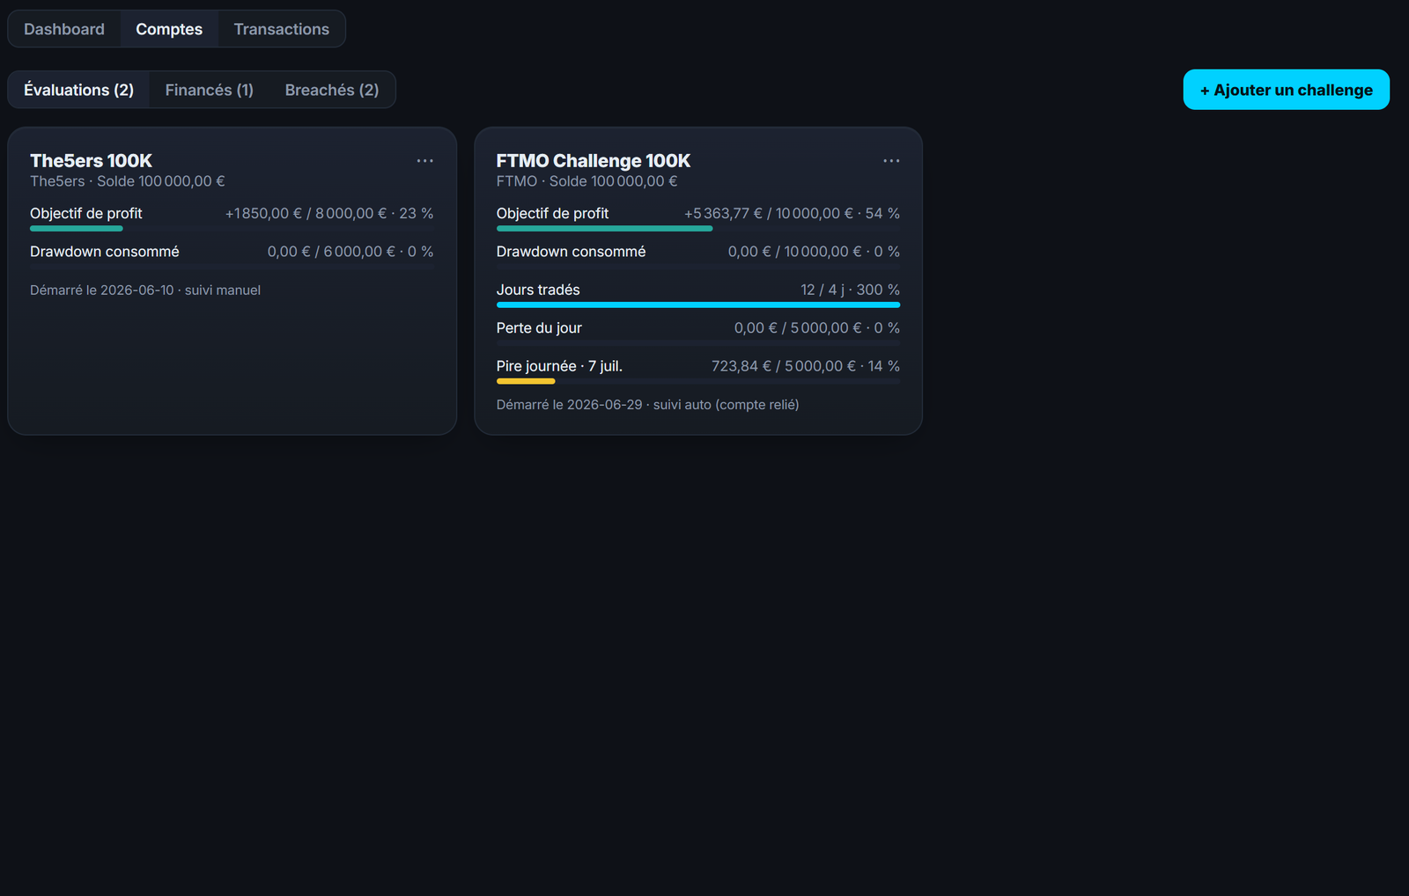
Task: Click the The5ers profit objective progress bar
Action: point(232,229)
